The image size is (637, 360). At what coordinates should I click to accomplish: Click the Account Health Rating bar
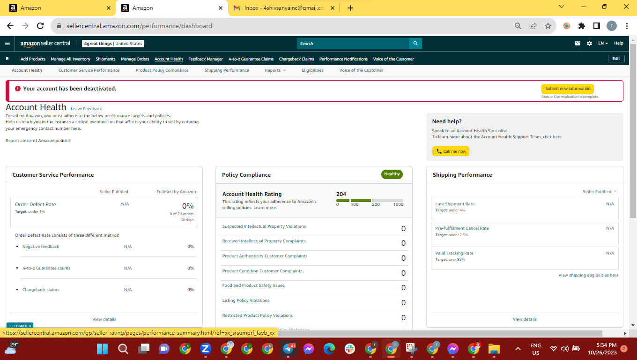pos(370,200)
